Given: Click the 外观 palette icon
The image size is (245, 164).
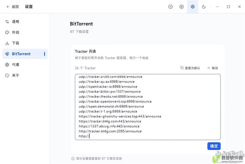Looking at the screenshot, I should click(x=7, y=32).
